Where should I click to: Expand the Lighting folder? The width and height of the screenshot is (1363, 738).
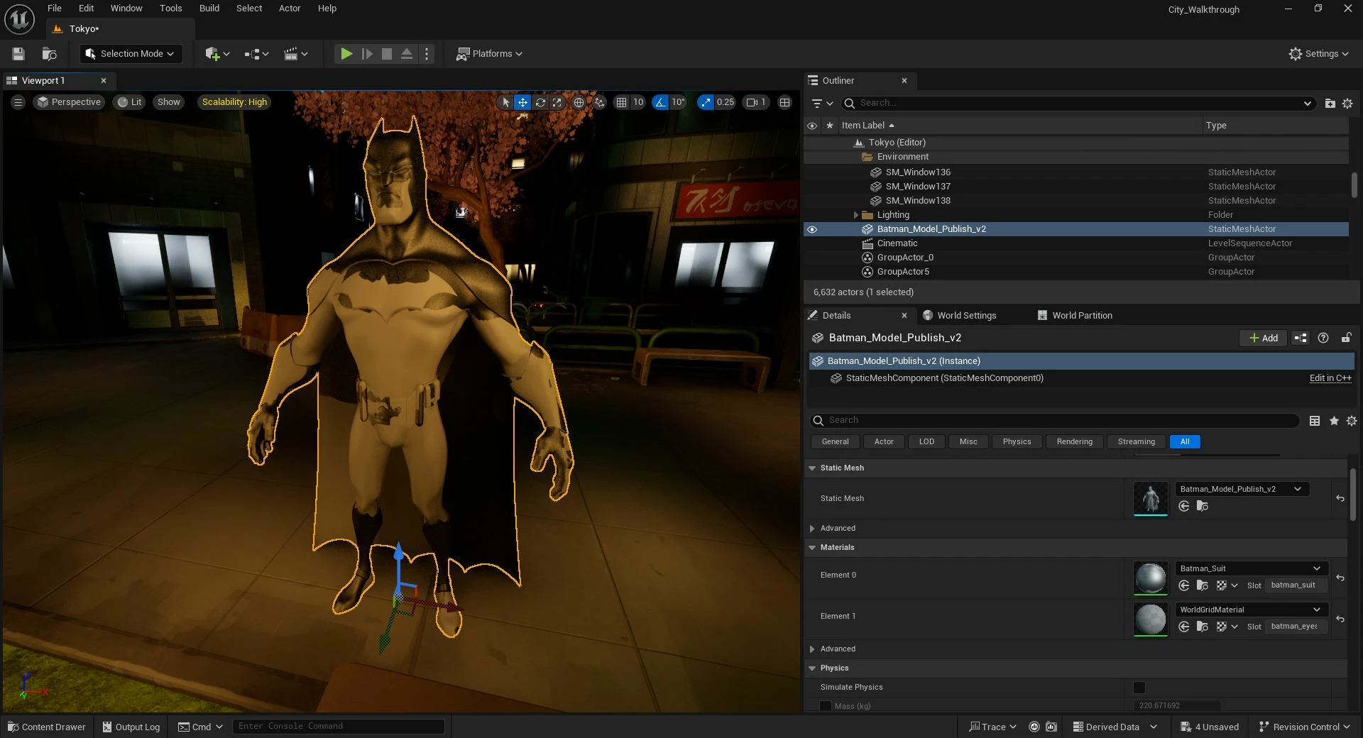856,215
